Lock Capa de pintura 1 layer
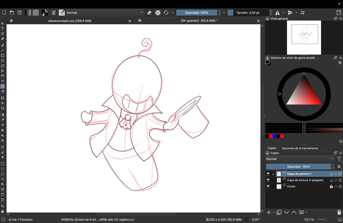343x223 pixels. point(331,174)
